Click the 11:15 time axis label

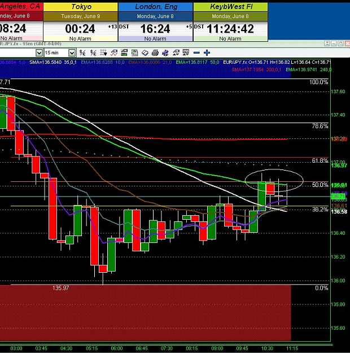[292, 348]
